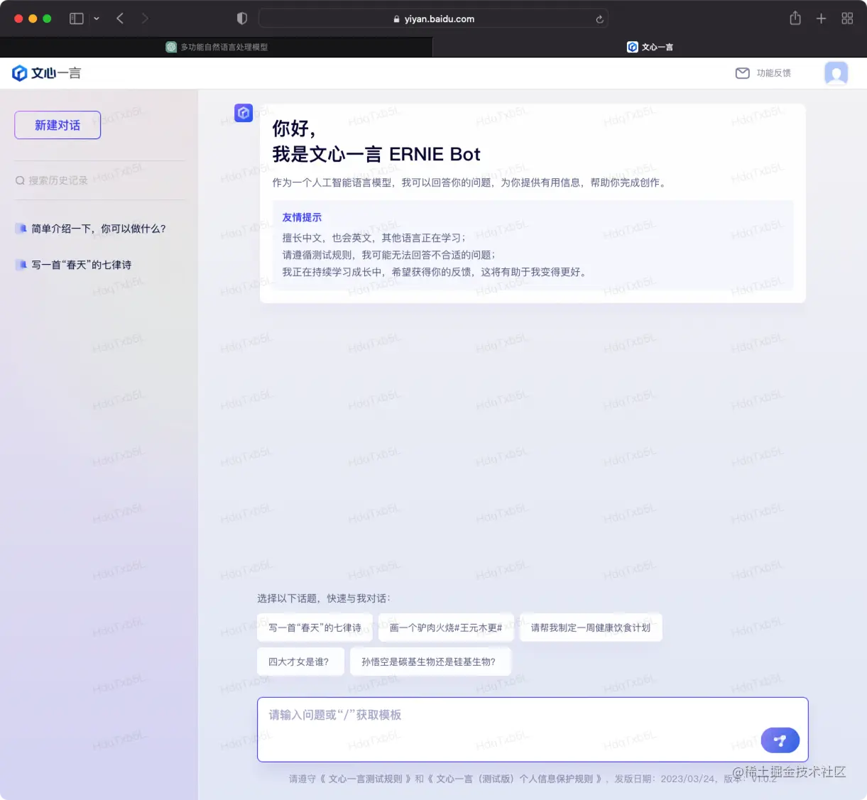Screen dimensions: 867x800
Task: Open 文心一言测试规则 link
Action: point(365,779)
